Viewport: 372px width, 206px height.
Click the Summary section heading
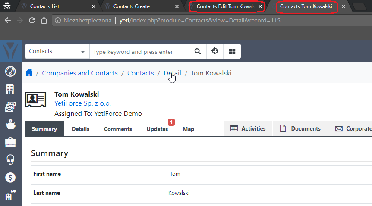[49, 153]
